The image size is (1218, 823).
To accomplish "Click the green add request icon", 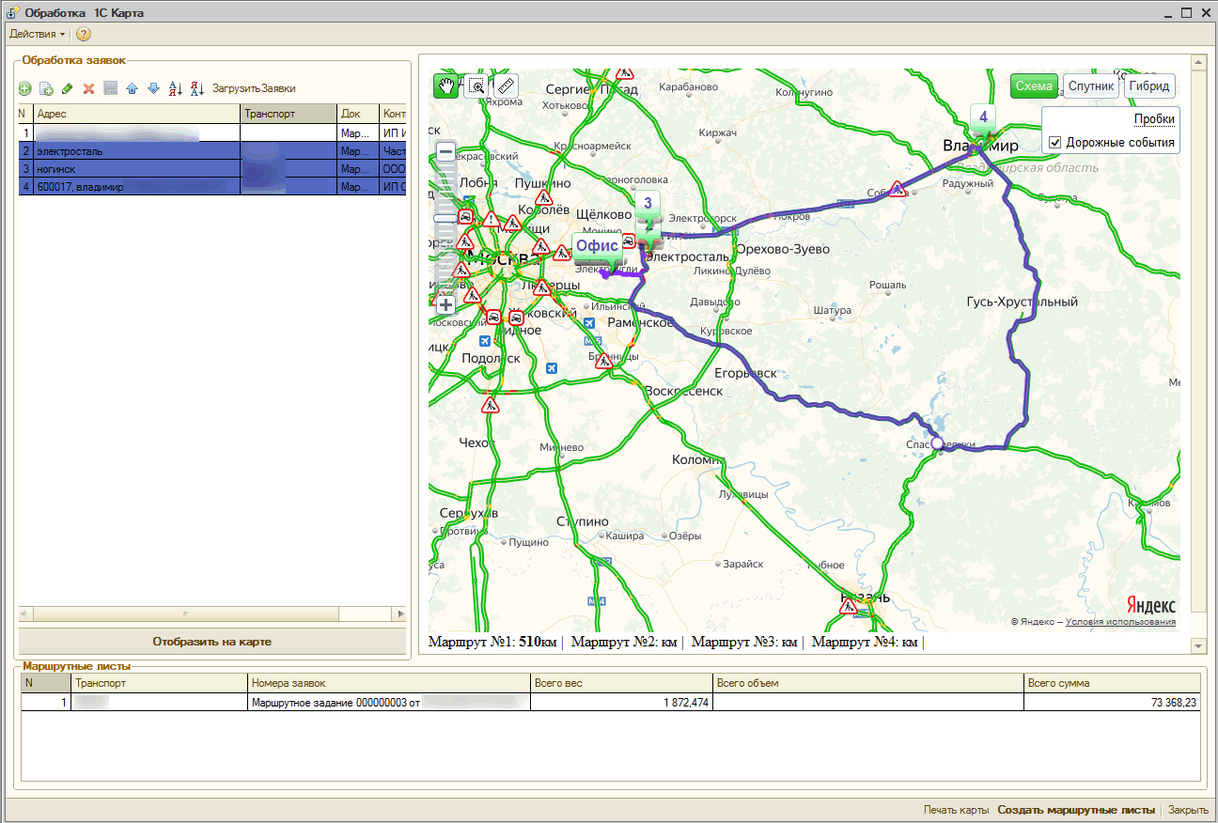I will point(25,88).
